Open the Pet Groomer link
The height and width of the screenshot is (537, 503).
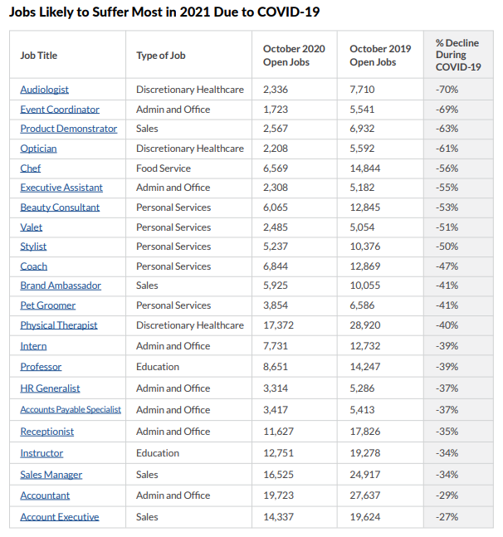point(48,305)
